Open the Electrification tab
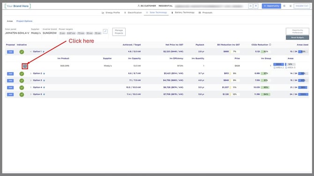This screenshot has width=314, height=176. point(133,13)
